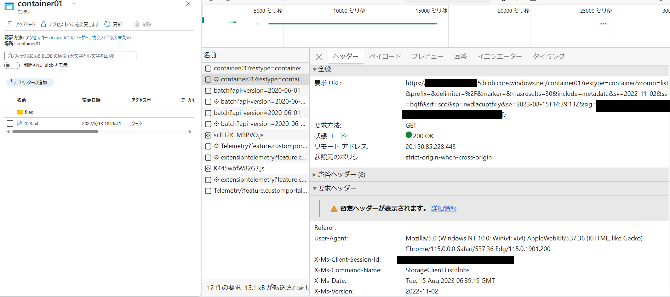Click the Upload arrow icon
670x297 pixels.
(10, 24)
